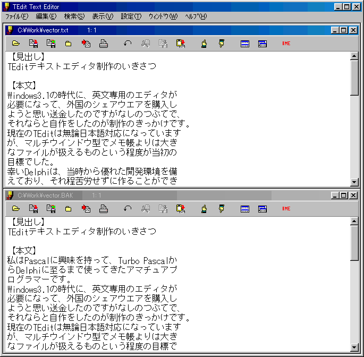Click line '幸いDelphiは、当時から' in vector.txt window
364x357 pixels.
[x=92, y=172]
